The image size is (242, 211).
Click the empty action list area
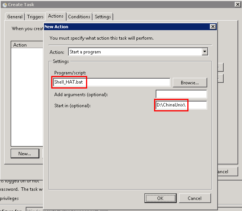[27, 95]
